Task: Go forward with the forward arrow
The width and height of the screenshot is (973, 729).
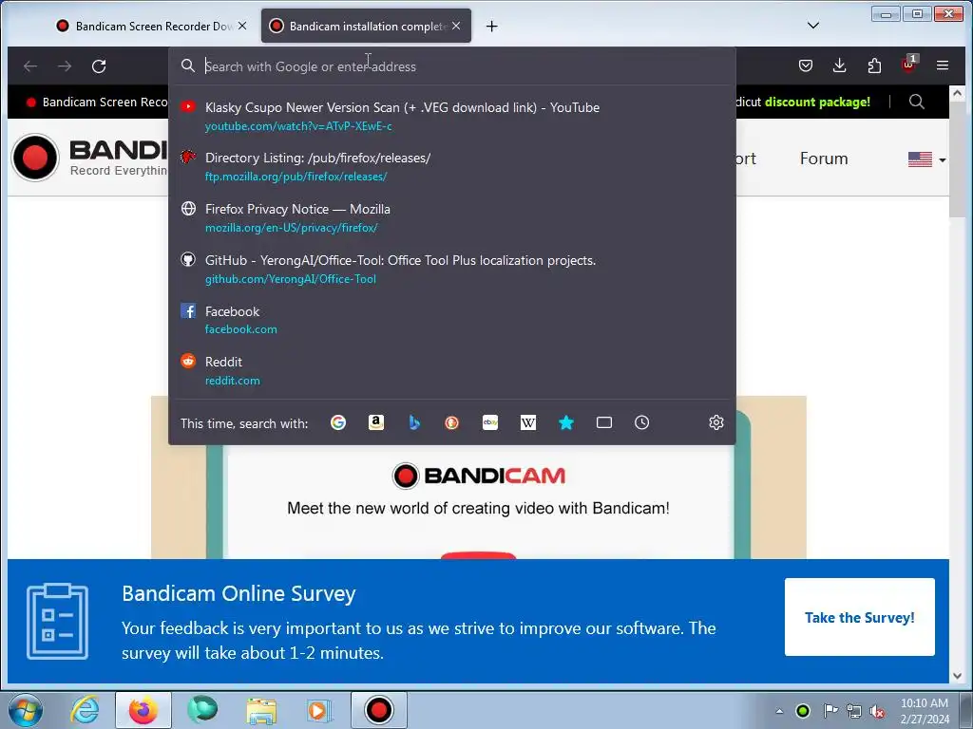Action: coord(65,66)
